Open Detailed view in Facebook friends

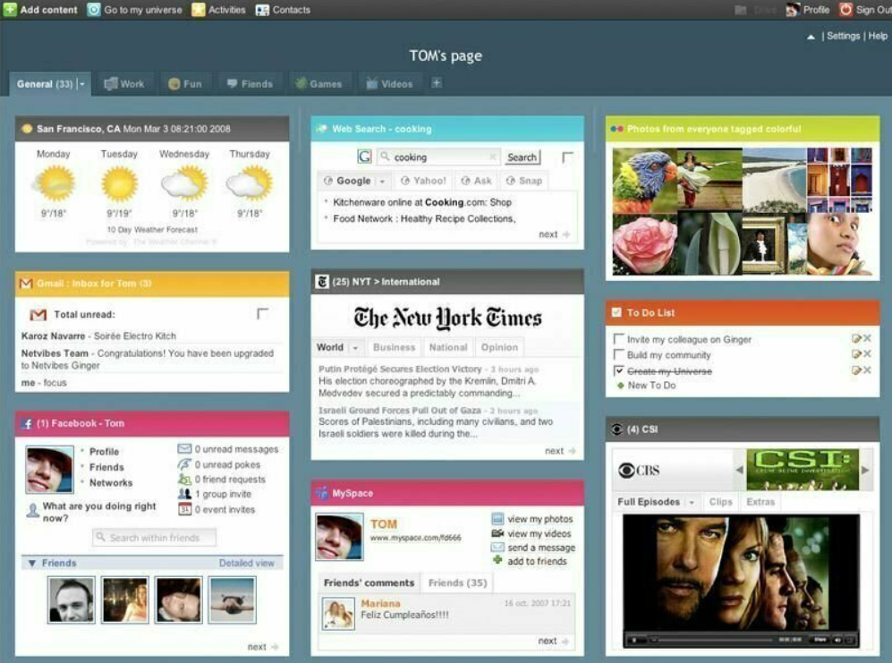coord(246,563)
